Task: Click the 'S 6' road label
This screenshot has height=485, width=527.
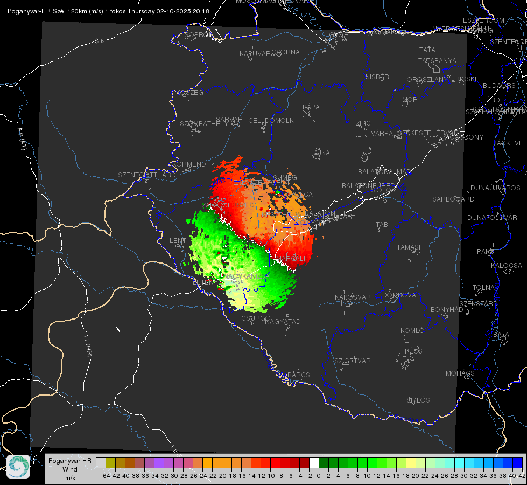Action: tap(99, 41)
